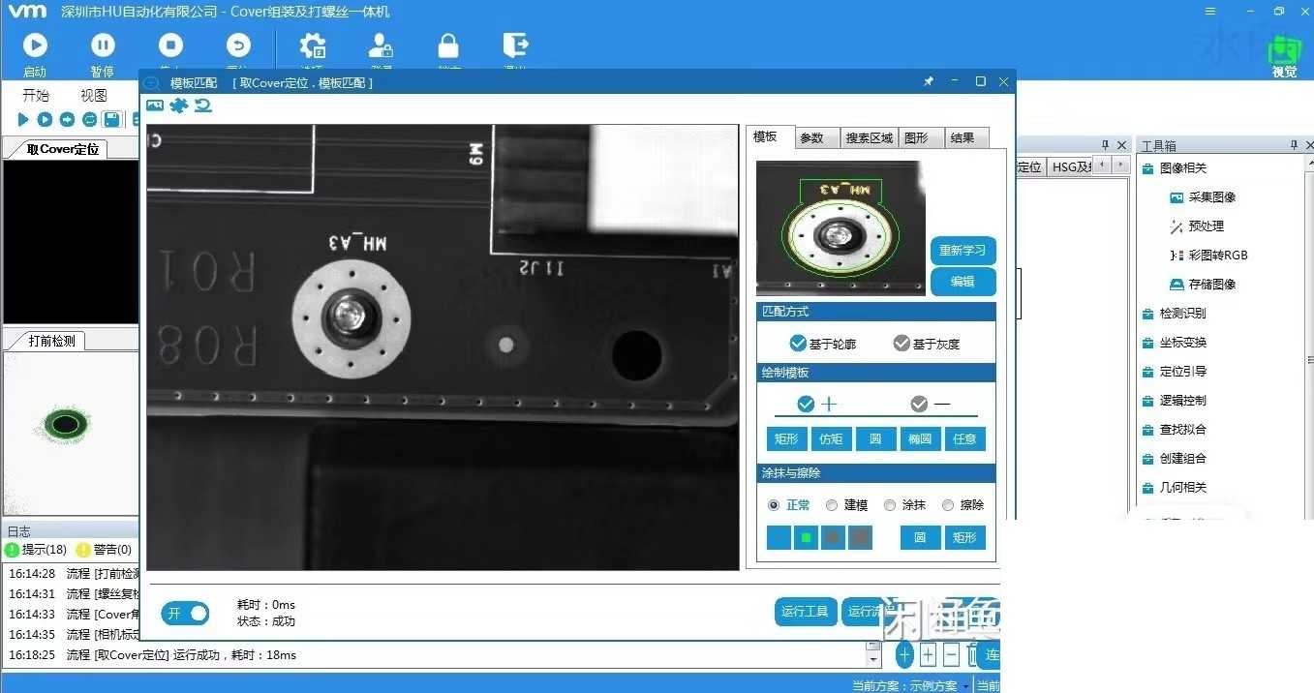Image resolution: width=1314 pixels, height=693 pixels.
Task: Select the 存储图像 tool in the toolbox
Action: click(x=1203, y=285)
